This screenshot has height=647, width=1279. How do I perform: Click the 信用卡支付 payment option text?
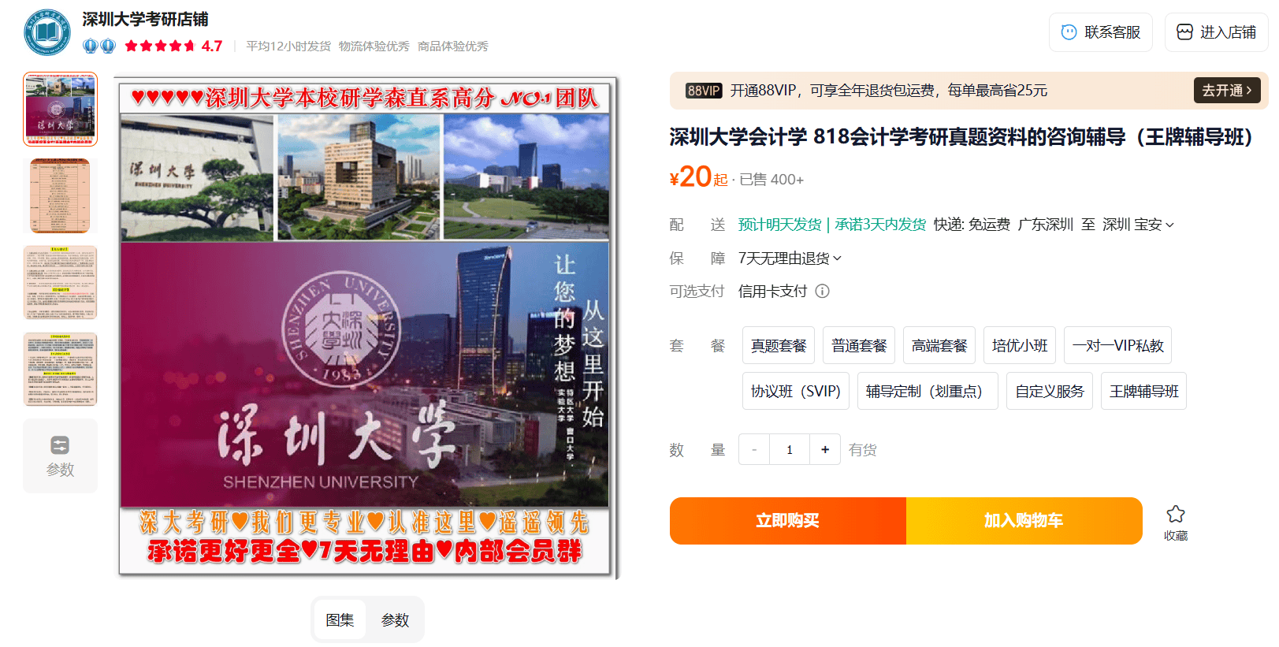click(x=772, y=292)
